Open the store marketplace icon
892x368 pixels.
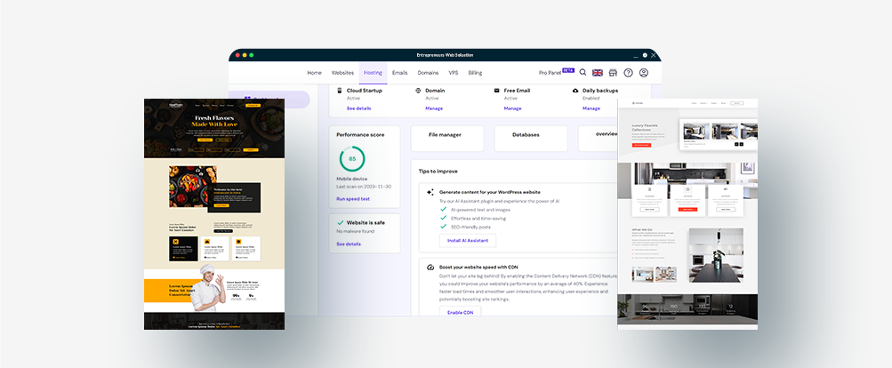point(613,73)
